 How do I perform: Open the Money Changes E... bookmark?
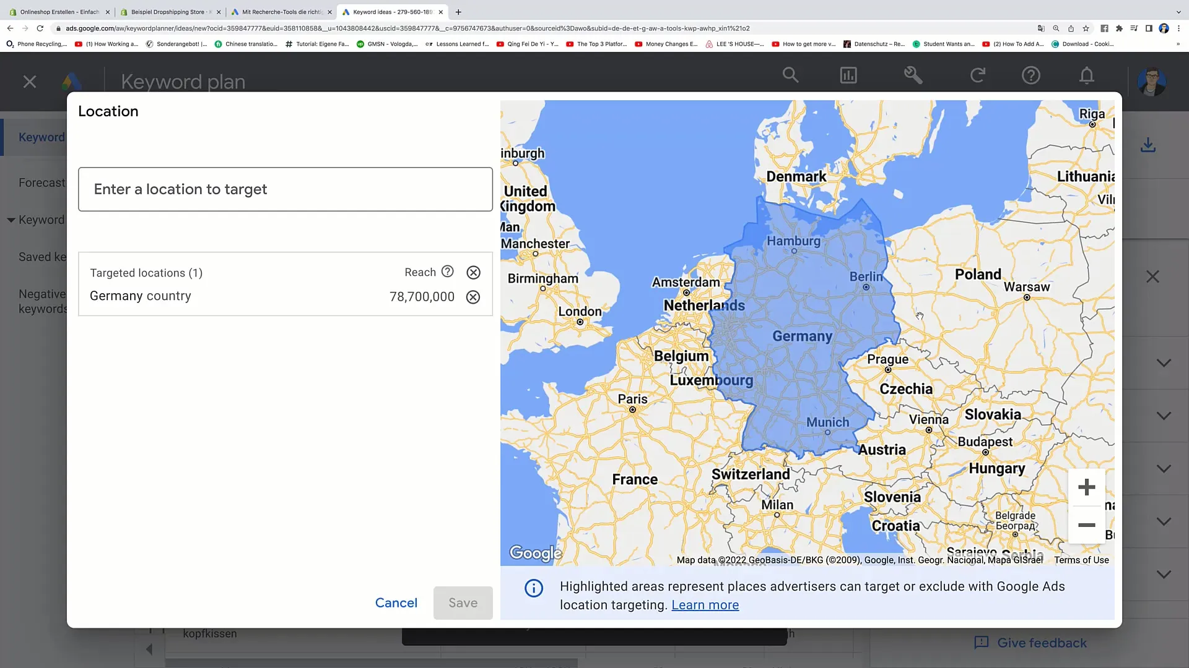click(x=666, y=44)
